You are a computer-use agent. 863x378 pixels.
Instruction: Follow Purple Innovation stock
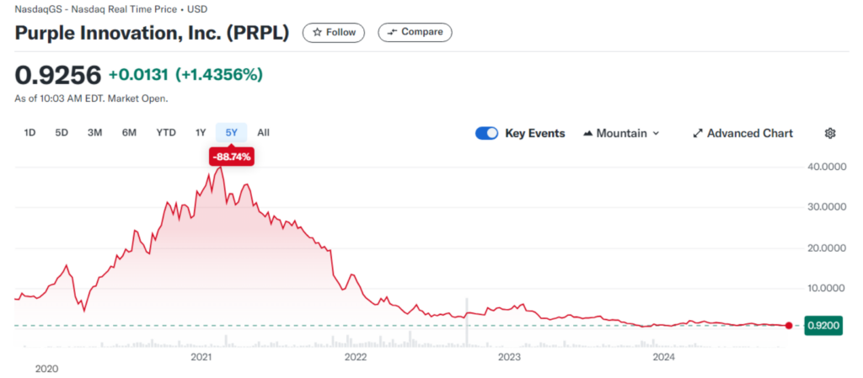click(334, 33)
